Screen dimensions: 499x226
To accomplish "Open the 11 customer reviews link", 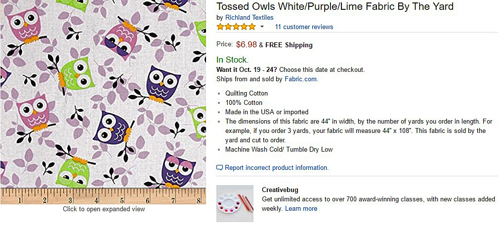I will [304, 27].
